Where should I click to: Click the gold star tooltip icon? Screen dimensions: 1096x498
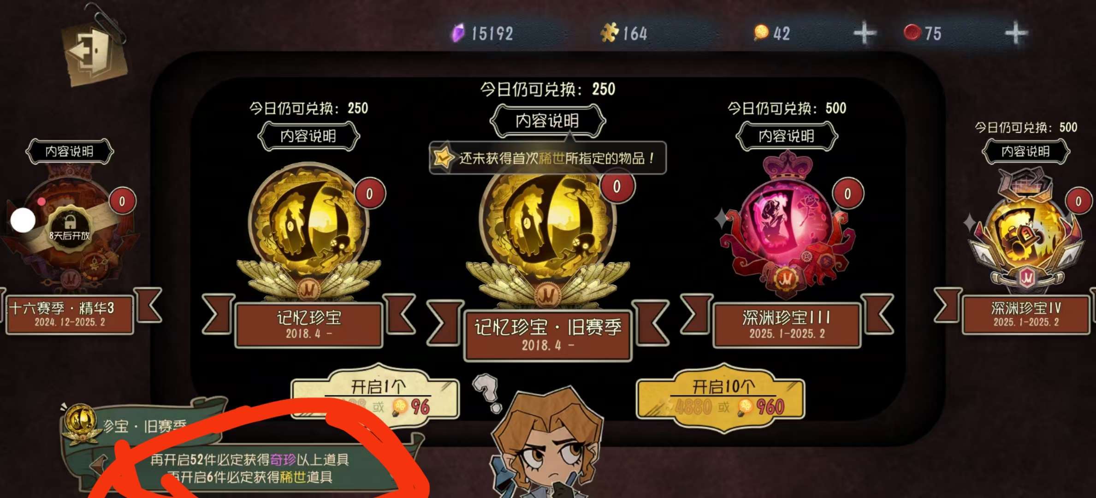point(443,158)
